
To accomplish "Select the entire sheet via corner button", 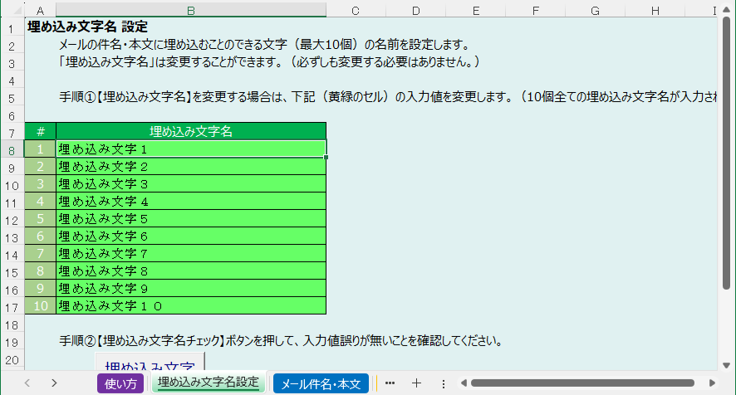I will click(12, 10).
